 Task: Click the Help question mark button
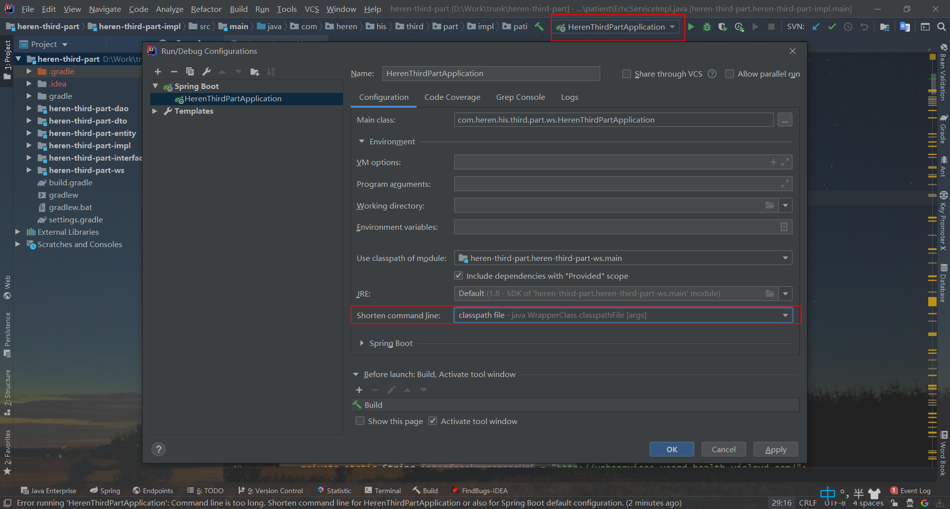[x=158, y=449]
